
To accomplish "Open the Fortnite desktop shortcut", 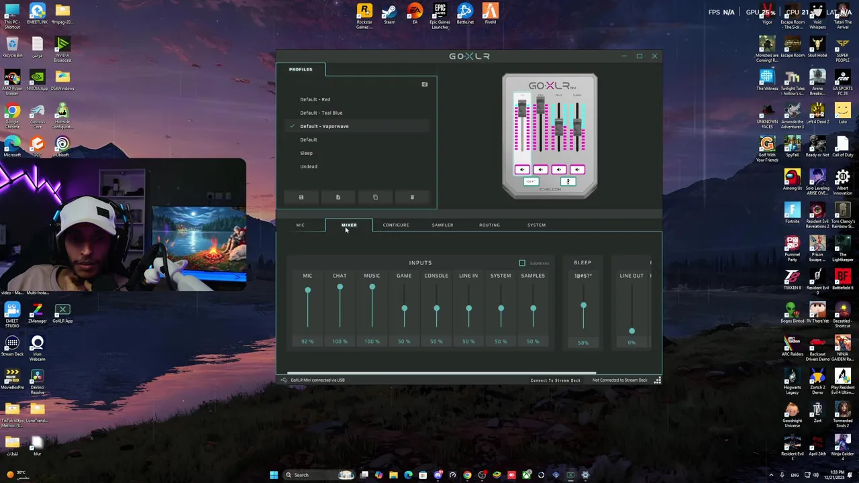I will (x=792, y=214).
